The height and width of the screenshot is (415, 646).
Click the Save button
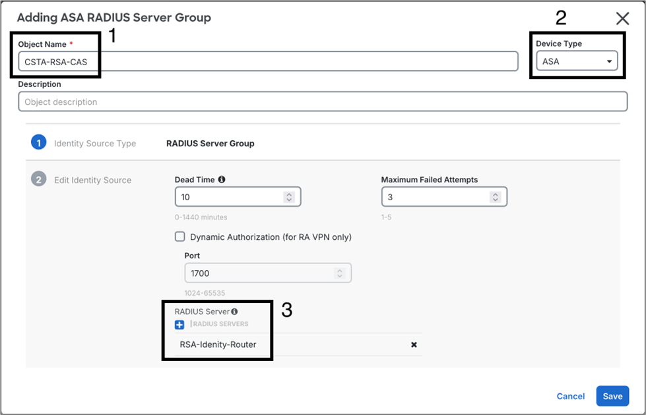(612, 396)
